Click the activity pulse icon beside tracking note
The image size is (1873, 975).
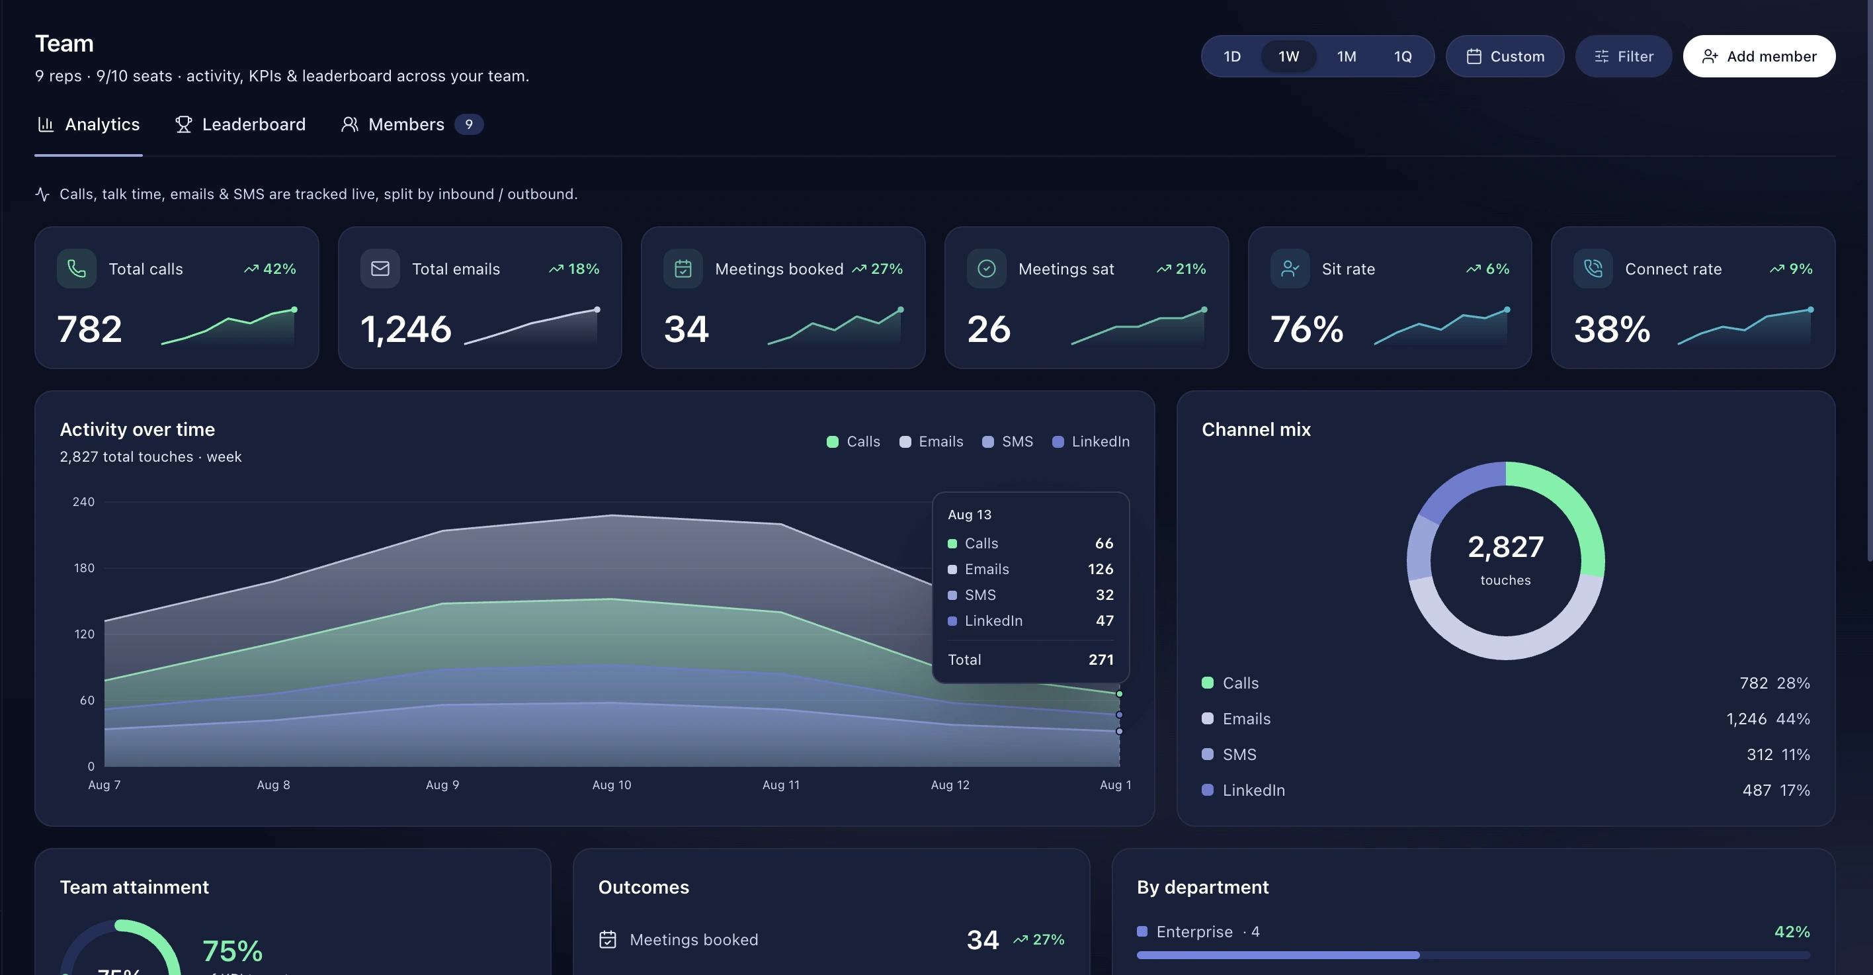[x=43, y=194]
